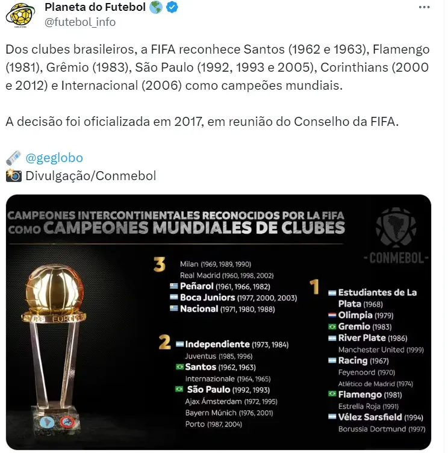This screenshot has width=448, height=453.
Task: Click the Uruguay flag beside Peñarol
Action: 174,287
